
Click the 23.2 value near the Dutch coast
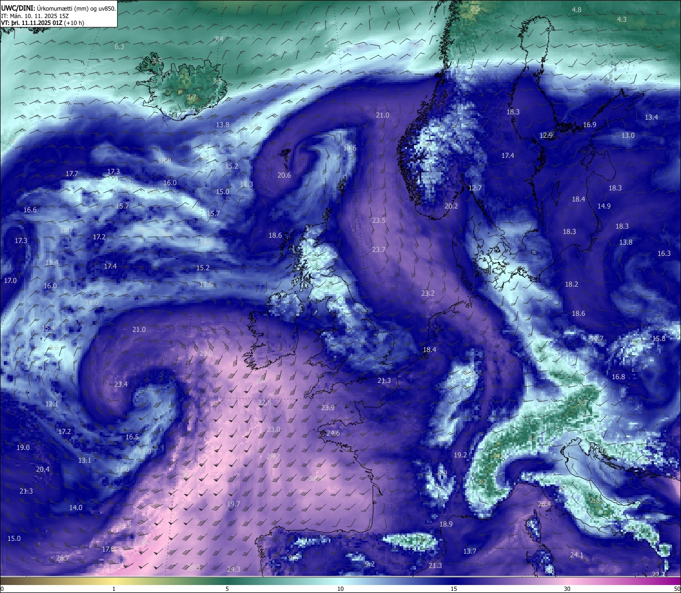pos(428,293)
